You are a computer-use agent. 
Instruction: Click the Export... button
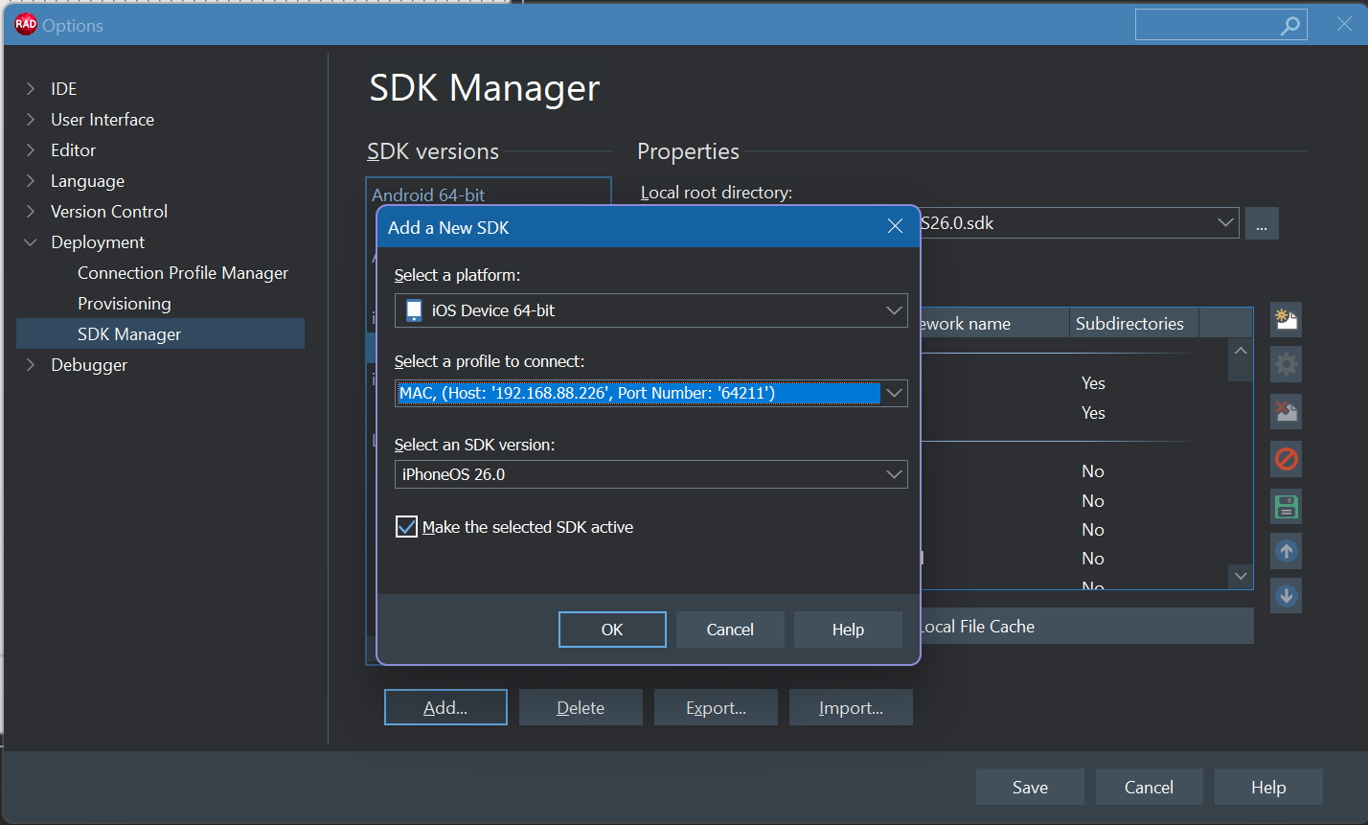point(716,708)
